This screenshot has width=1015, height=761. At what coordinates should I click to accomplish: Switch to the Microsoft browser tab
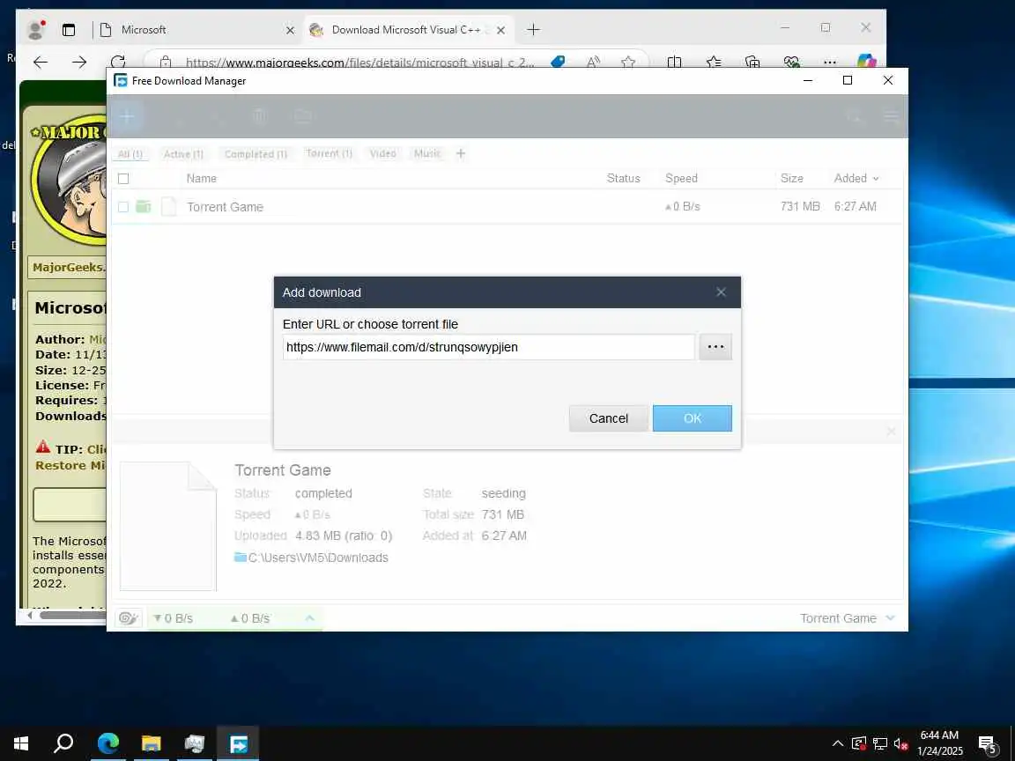click(196, 30)
